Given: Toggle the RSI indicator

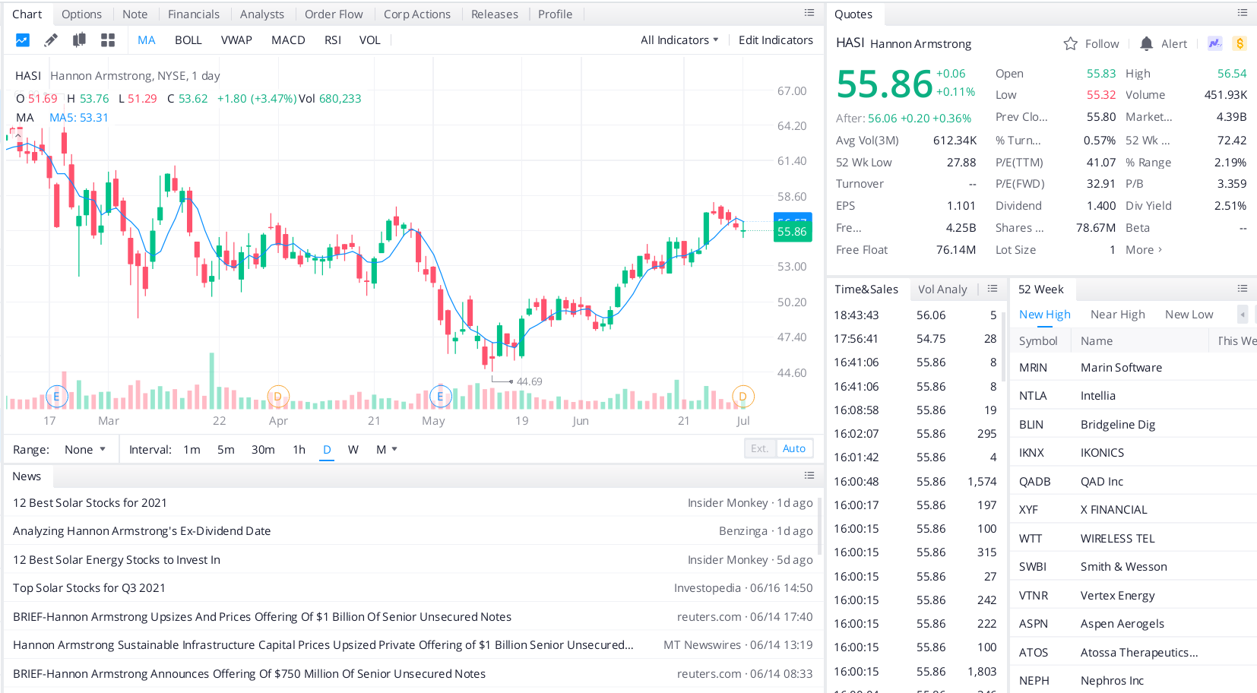Looking at the screenshot, I should click(333, 40).
